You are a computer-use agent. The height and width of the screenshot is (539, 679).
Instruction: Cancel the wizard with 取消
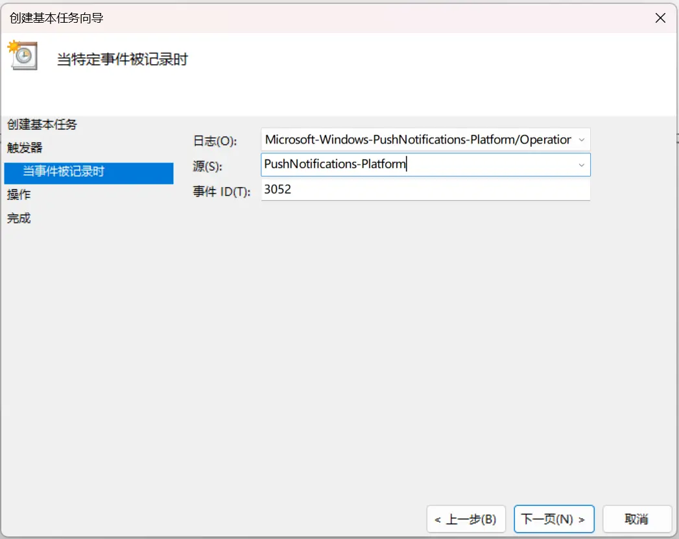pos(636,519)
